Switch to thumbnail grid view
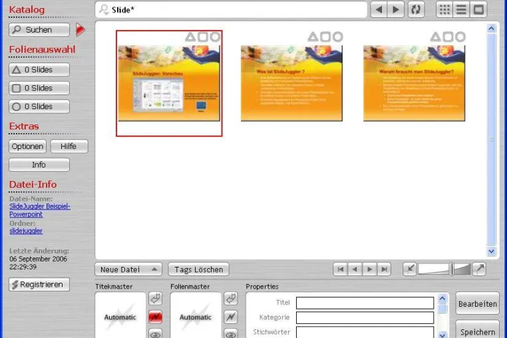The width and height of the screenshot is (507, 338). click(x=444, y=10)
